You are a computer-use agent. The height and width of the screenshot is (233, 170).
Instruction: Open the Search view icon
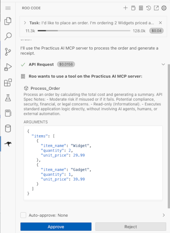(8, 36)
